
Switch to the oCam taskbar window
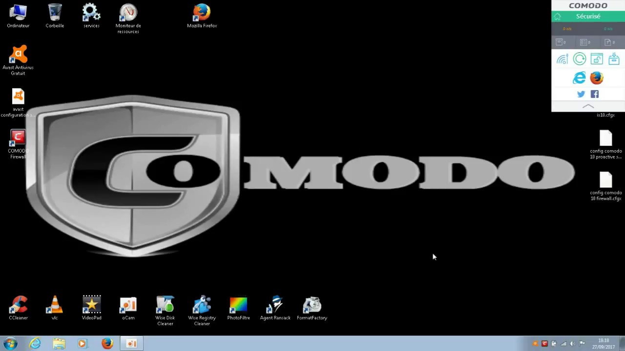(x=131, y=343)
